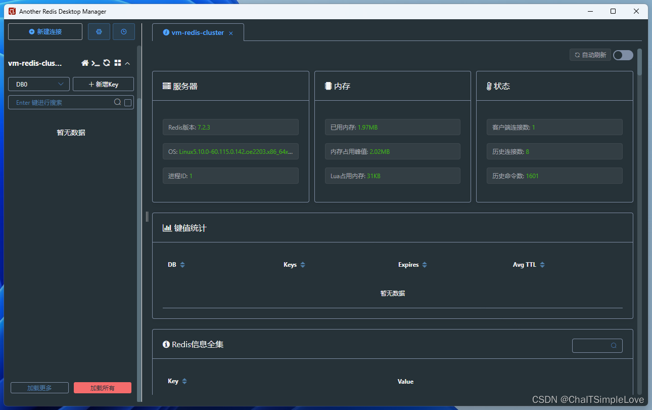
Task: Click the server panel icon beside 服务器
Action: [166, 86]
